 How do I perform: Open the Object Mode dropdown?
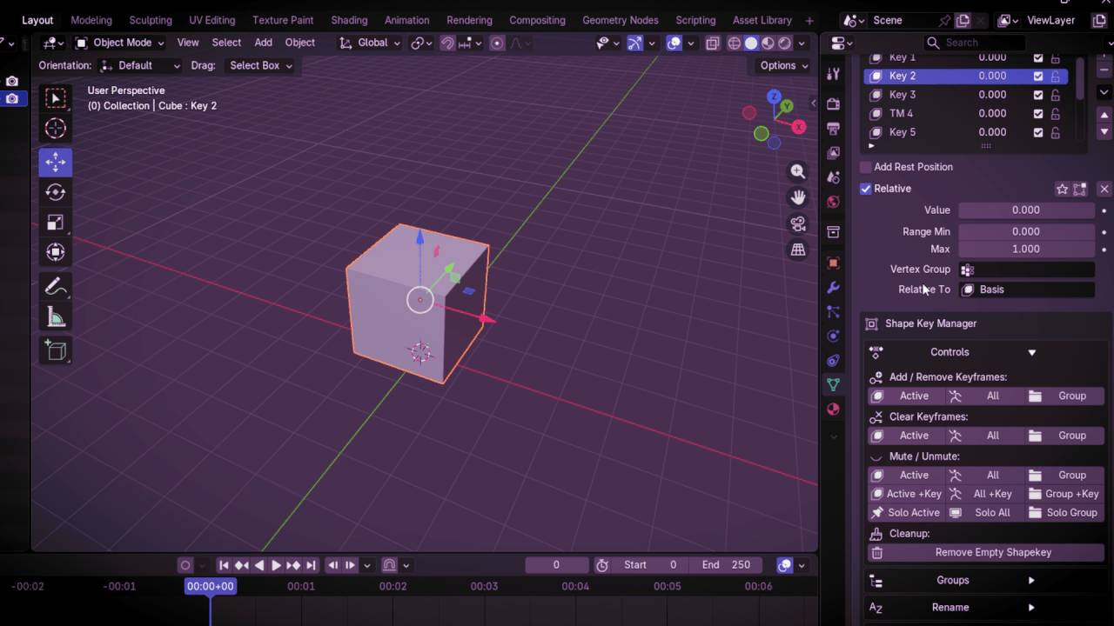click(119, 43)
